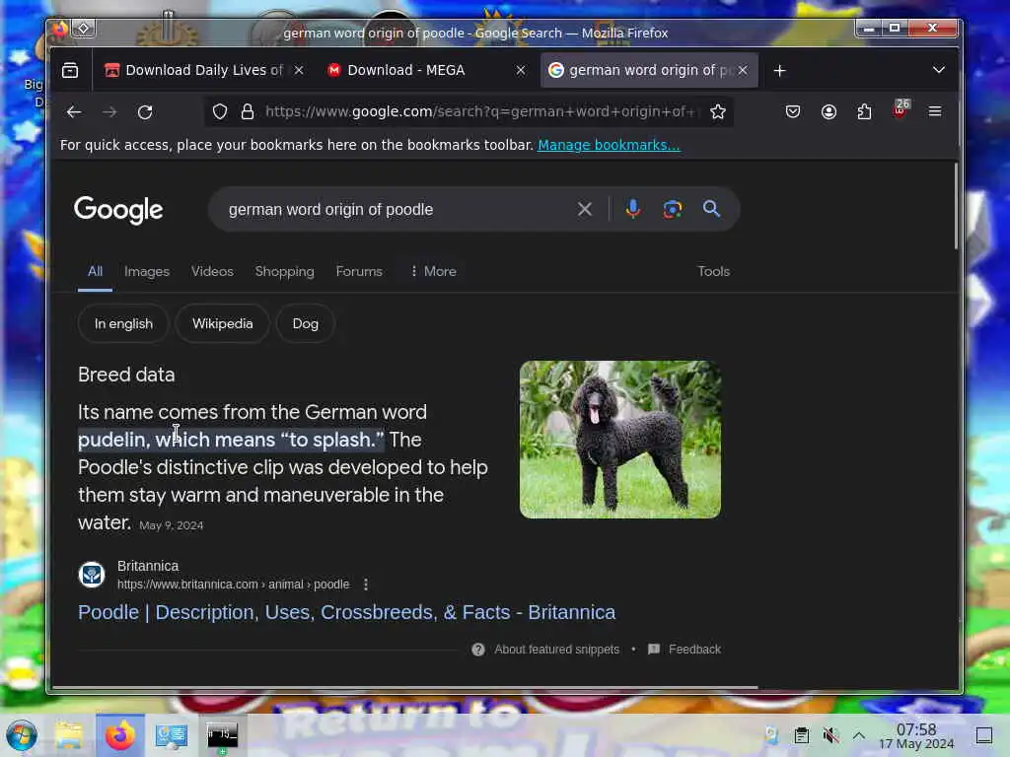Viewport: 1010px width, 757px height.
Task: Switch to the Shopping results tab
Action: point(285,272)
